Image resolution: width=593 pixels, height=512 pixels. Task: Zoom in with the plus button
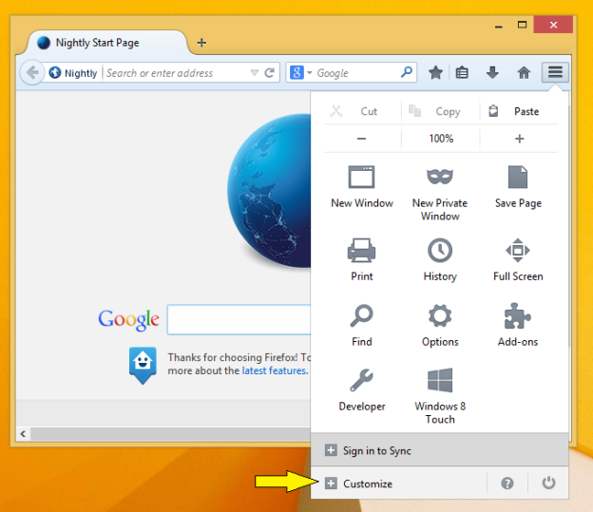coord(519,139)
